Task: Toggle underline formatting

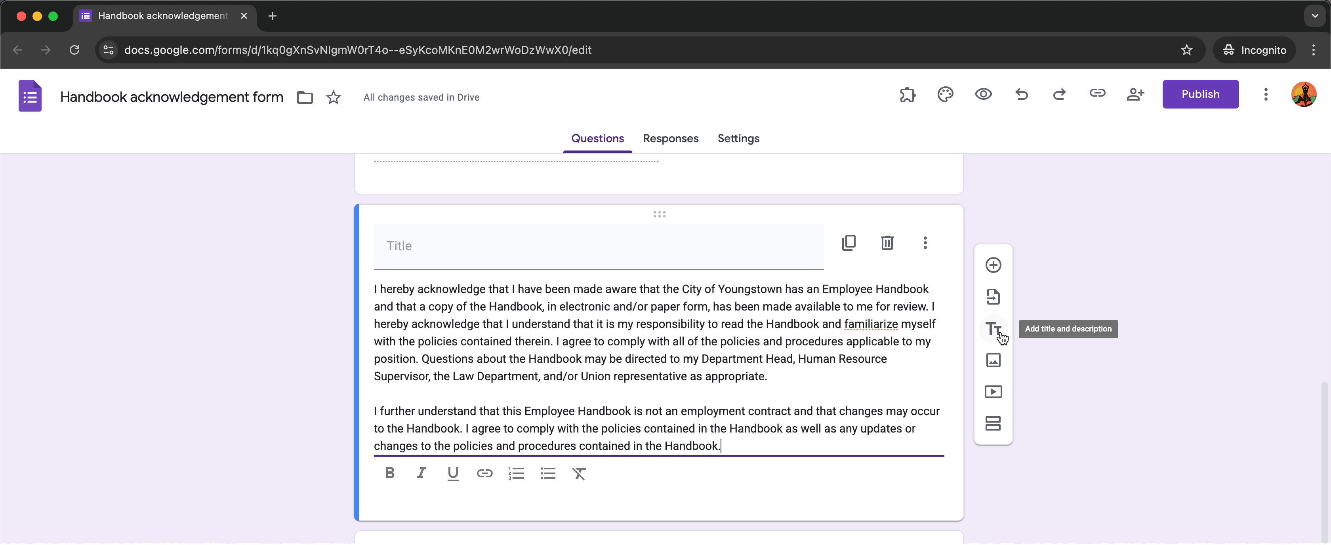Action: tap(453, 473)
